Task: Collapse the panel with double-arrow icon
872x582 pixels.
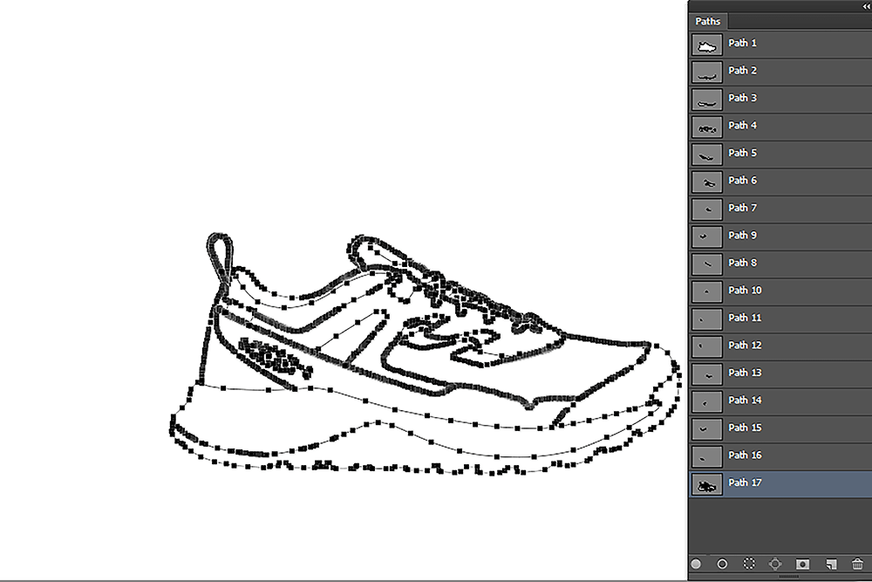Action: (864, 5)
